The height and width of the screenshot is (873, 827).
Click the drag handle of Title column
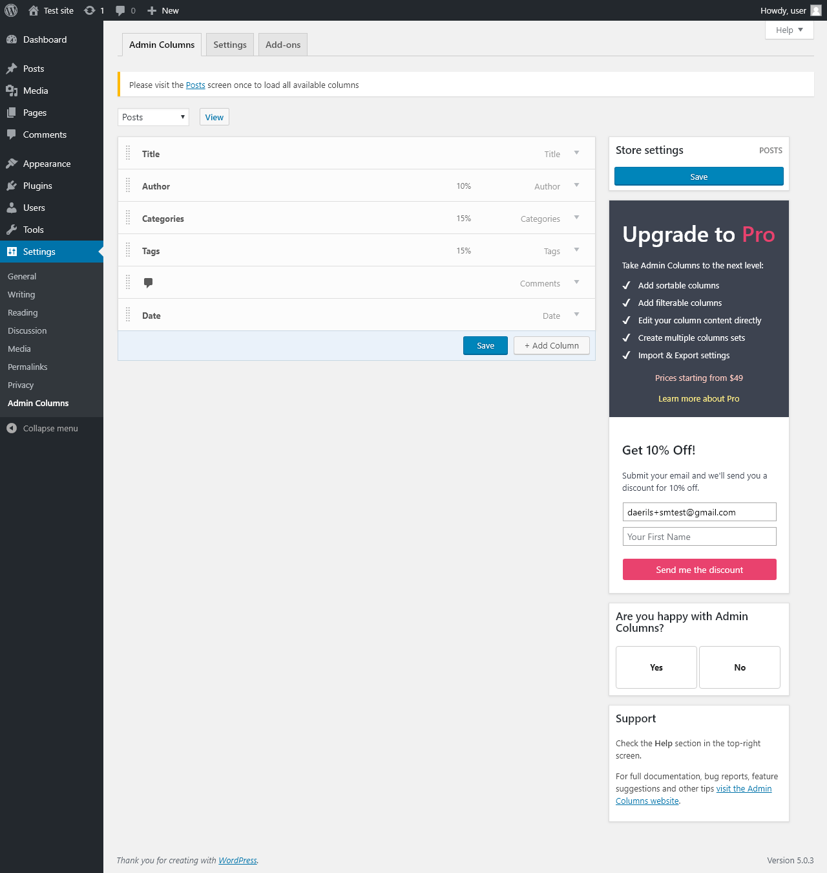(x=128, y=153)
